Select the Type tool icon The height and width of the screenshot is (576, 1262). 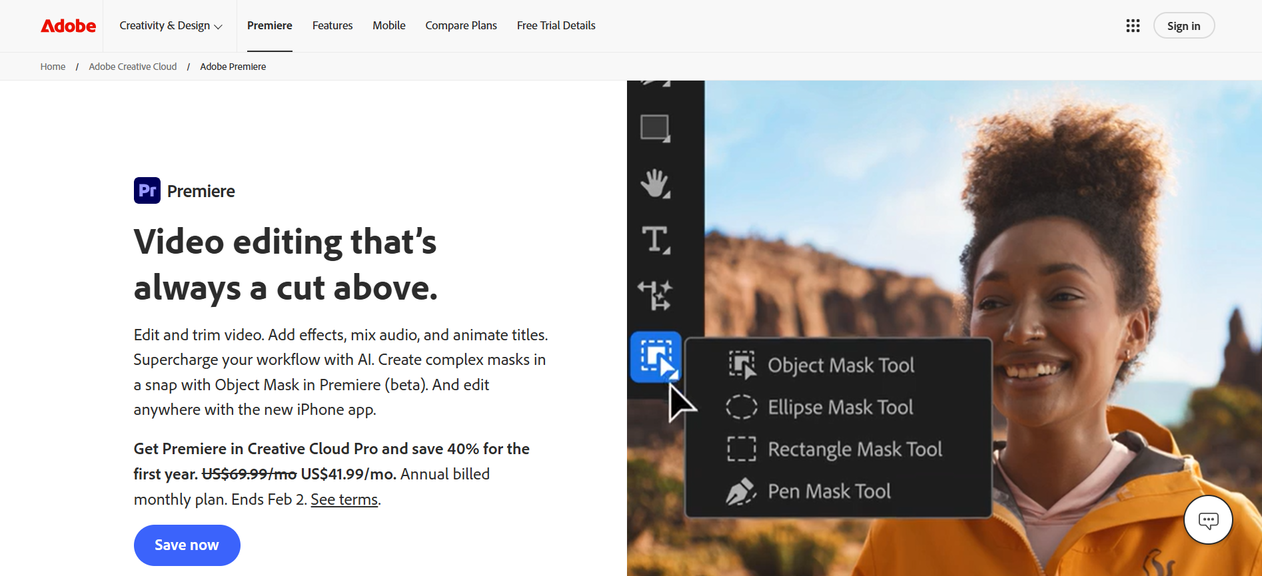(x=656, y=240)
